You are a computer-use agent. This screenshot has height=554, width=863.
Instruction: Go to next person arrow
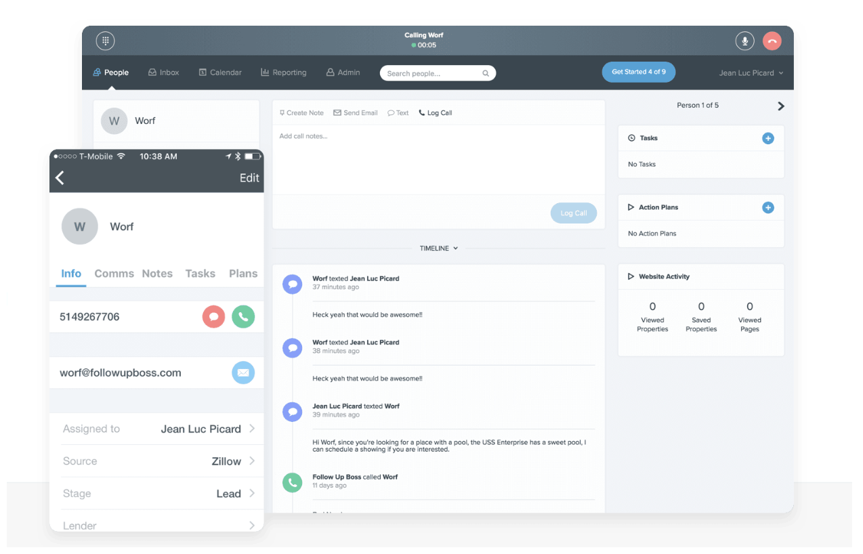coord(781,106)
